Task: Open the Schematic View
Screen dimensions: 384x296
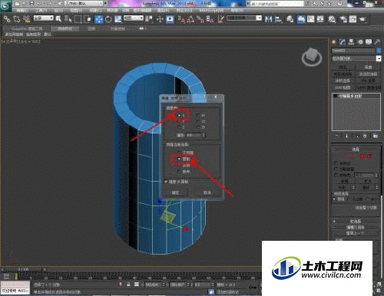Action: pyautogui.click(x=320, y=19)
